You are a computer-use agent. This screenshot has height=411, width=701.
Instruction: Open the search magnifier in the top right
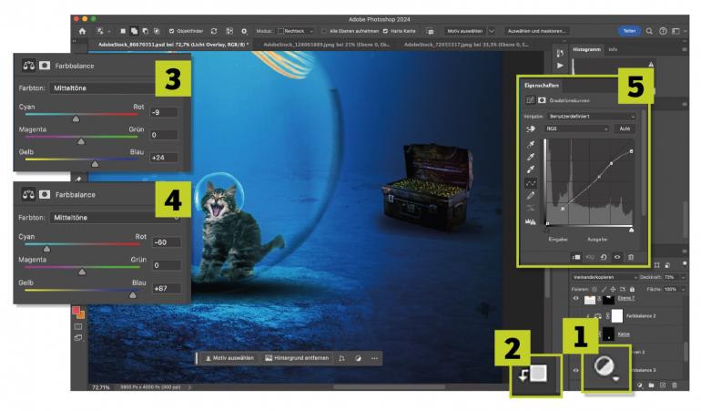coord(649,31)
